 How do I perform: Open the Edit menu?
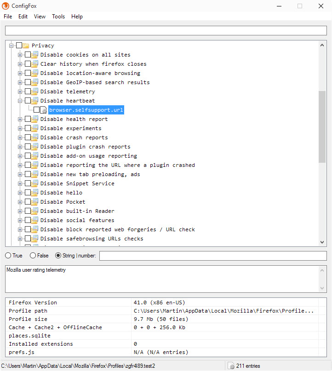[23, 17]
